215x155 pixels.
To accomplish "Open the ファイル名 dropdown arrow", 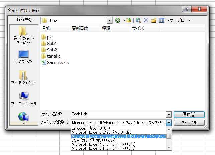I will coord(169,114).
